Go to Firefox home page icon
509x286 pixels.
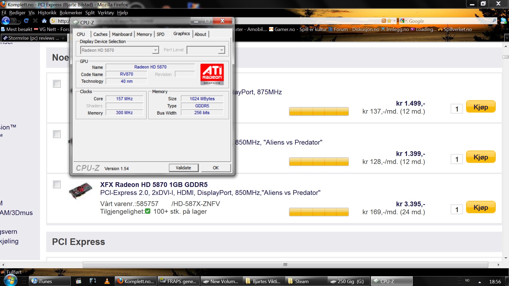pyautogui.click(x=44, y=21)
